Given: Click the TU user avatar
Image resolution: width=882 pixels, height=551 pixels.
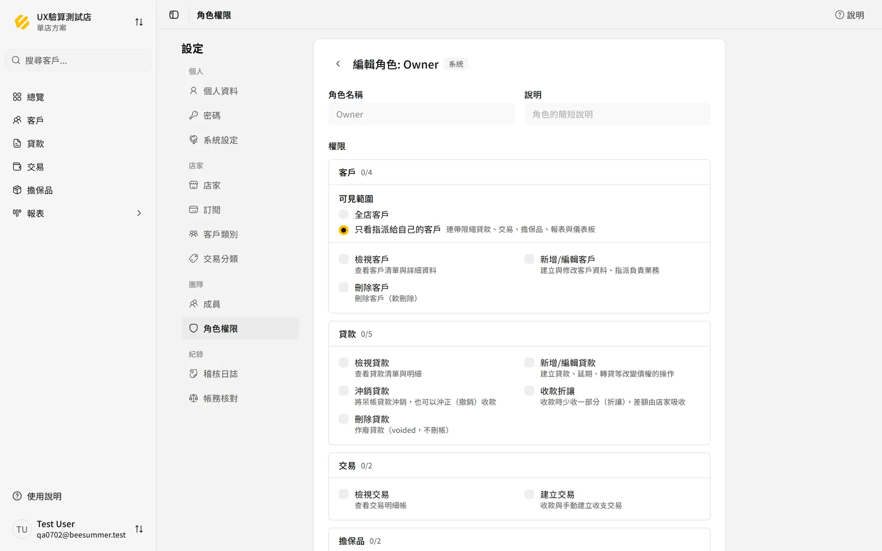Looking at the screenshot, I should coord(22,529).
